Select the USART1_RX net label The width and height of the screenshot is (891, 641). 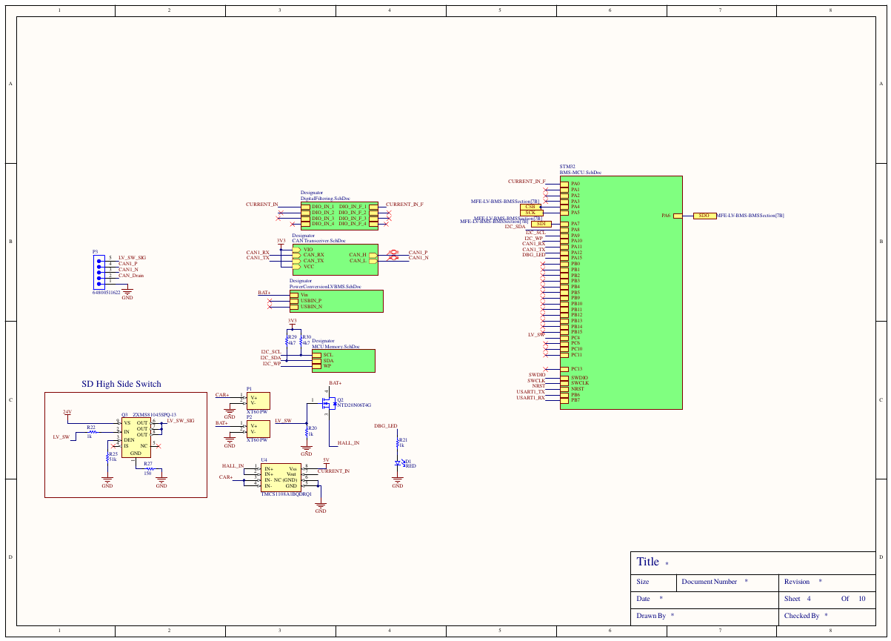click(531, 398)
